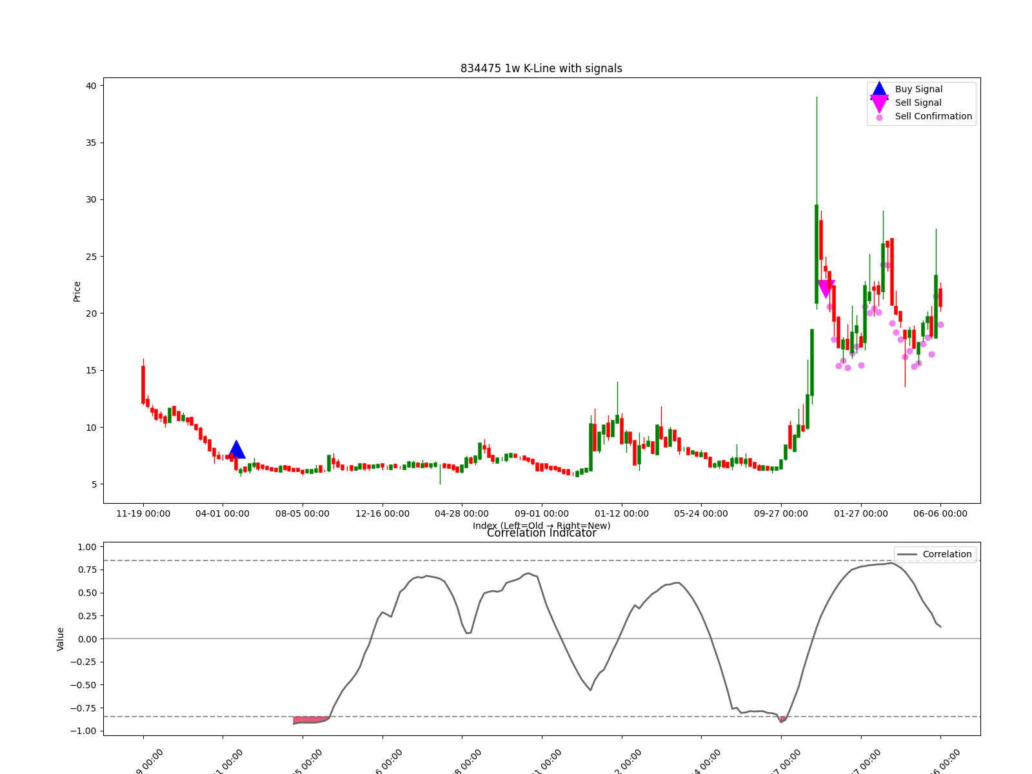This screenshot has height=774, width=1032.
Task: Click the x-axis tick label '01-12 00:00'
Action: click(x=622, y=514)
